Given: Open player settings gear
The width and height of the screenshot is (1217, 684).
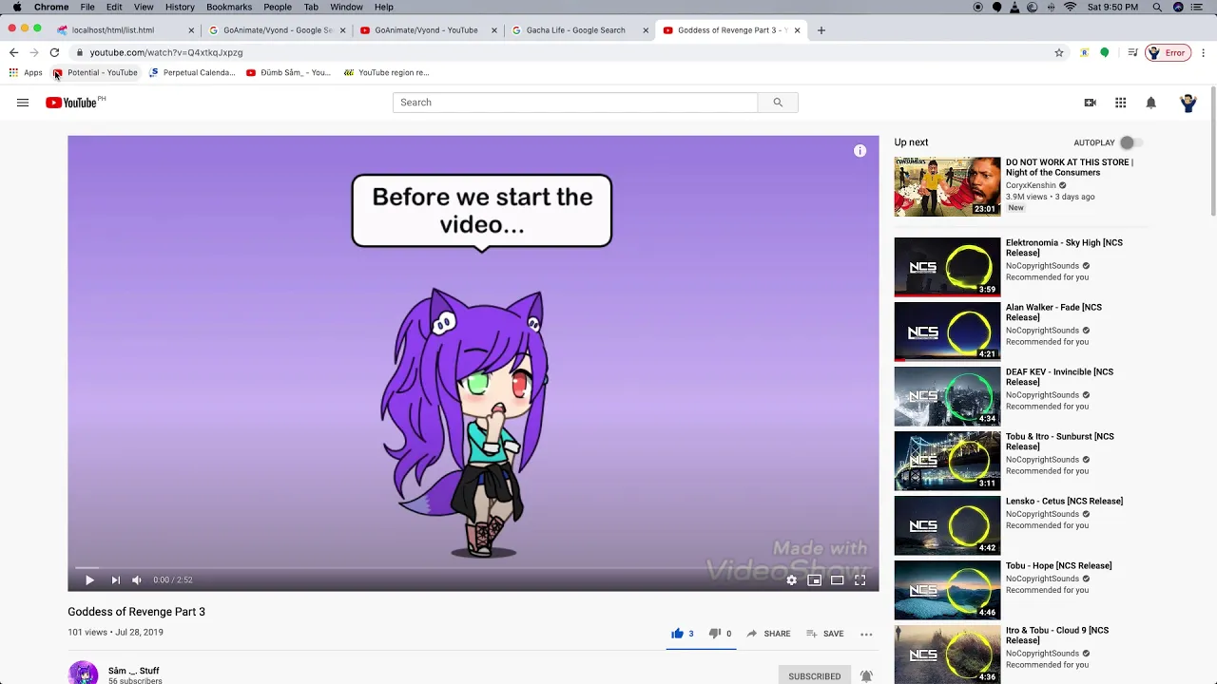Looking at the screenshot, I should click(791, 579).
